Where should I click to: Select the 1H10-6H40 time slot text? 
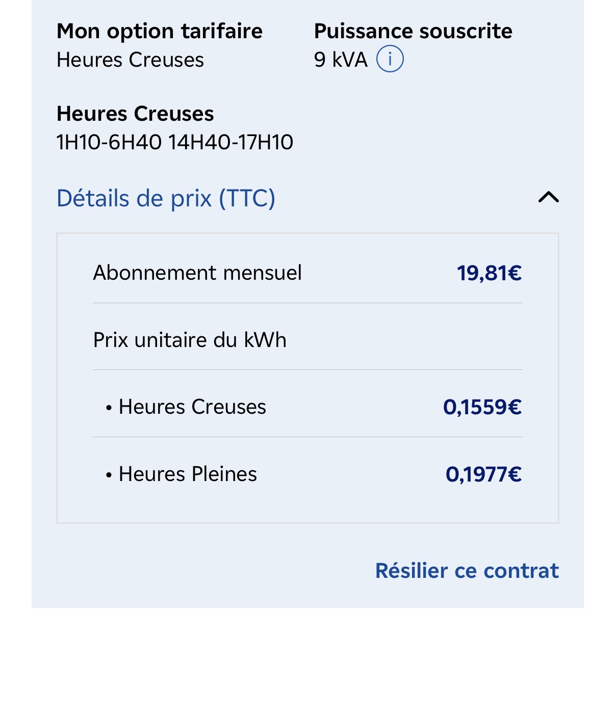[109, 142]
